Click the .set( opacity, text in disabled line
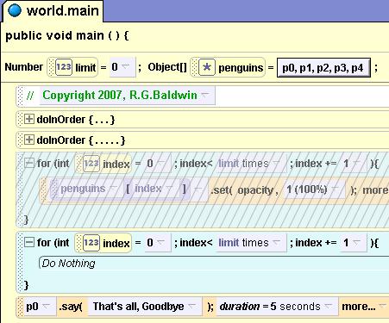Viewport: 389px width, 323px height. click(244, 190)
